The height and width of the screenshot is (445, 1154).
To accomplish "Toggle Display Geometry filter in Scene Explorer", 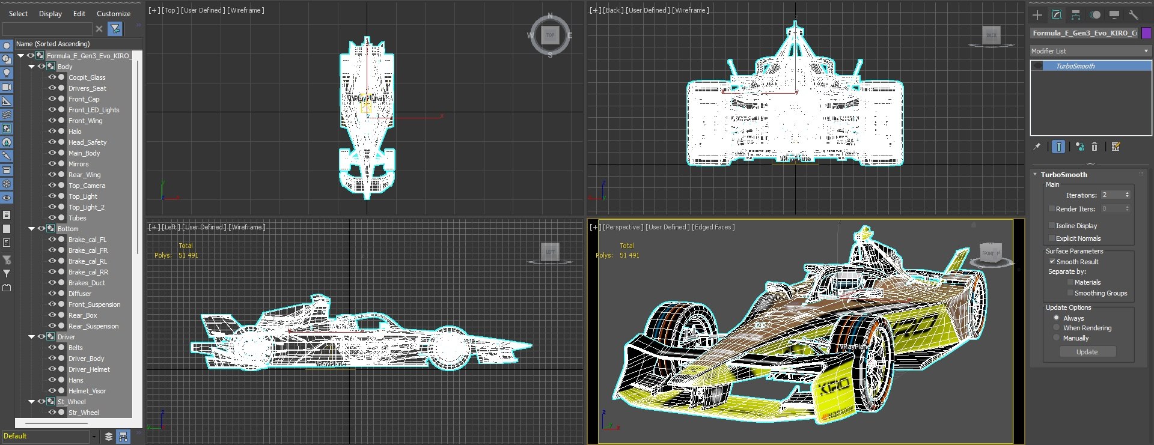I will coord(7,46).
